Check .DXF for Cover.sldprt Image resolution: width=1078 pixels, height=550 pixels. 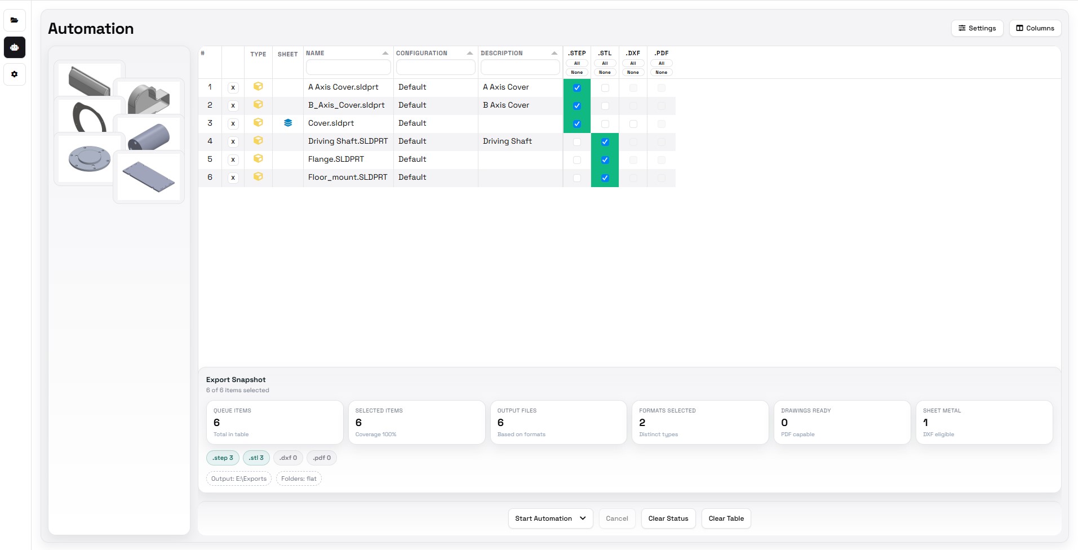pyautogui.click(x=633, y=124)
